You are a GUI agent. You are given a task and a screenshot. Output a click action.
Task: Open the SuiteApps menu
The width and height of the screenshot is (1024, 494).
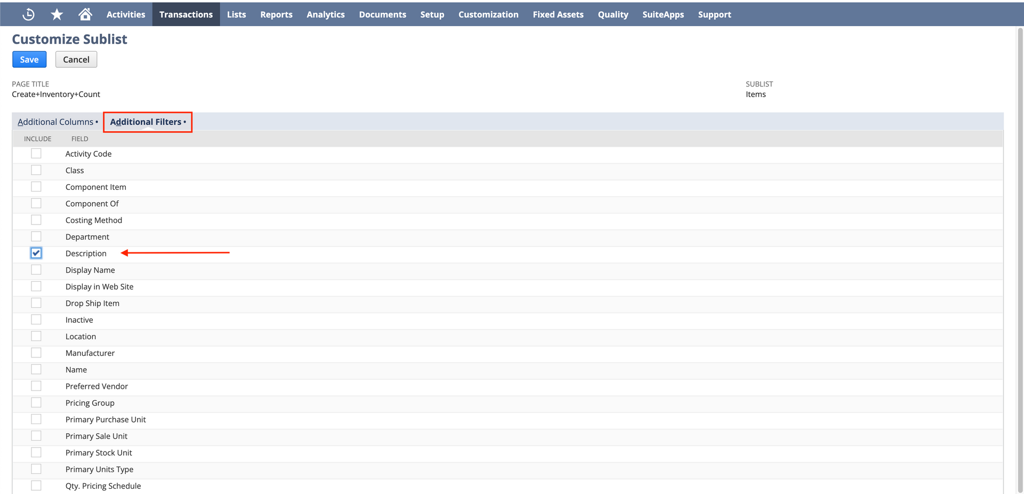(x=663, y=14)
